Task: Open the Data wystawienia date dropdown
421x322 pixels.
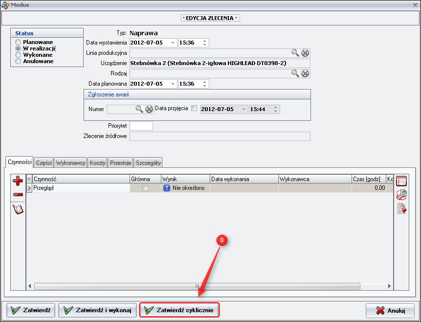Action: click(x=173, y=43)
